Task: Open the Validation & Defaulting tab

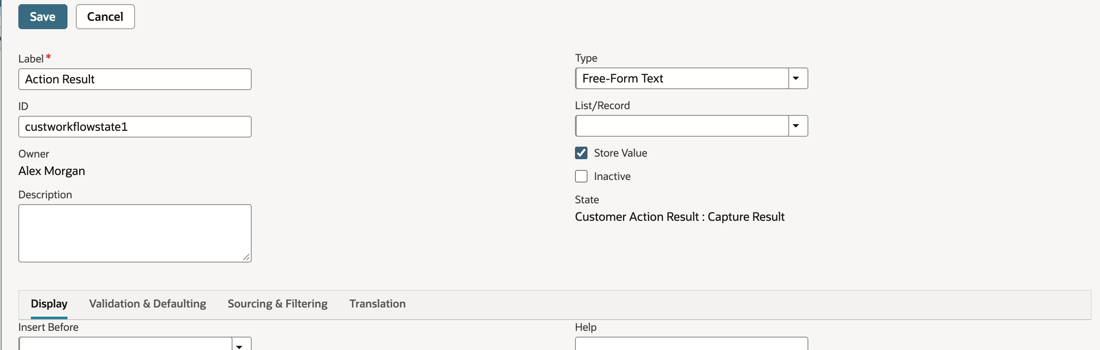Action: [x=147, y=304]
